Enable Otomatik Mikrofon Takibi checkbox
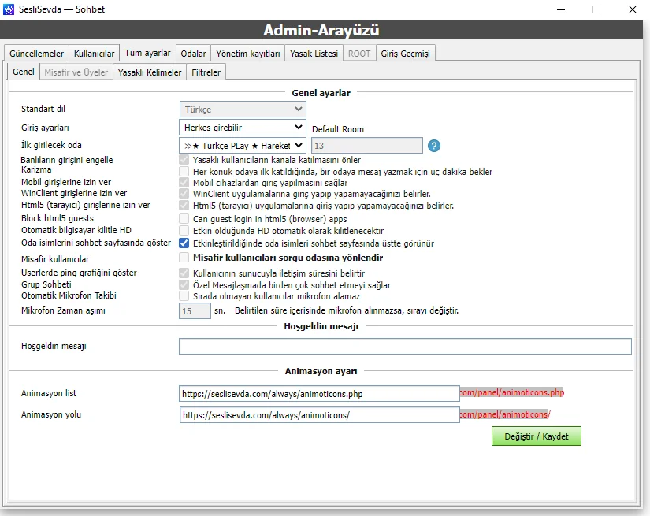 (x=184, y=296)
